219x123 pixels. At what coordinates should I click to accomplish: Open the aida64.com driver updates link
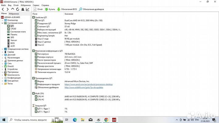[x=84, y=87]
